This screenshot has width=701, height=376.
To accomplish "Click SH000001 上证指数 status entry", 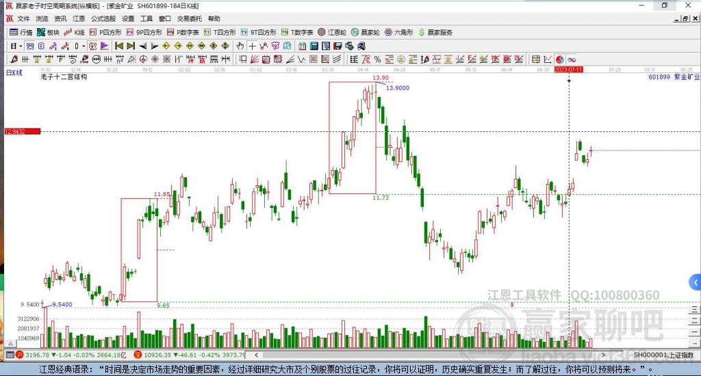I will tap(663, 355).
